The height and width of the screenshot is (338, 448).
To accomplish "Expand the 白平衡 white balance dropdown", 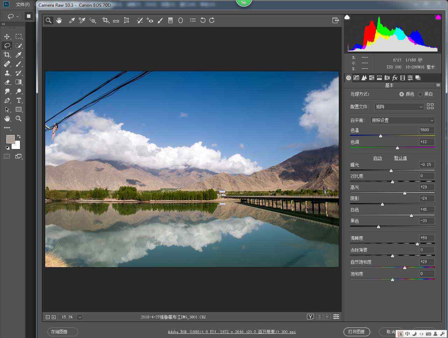I will click(402, 120).
